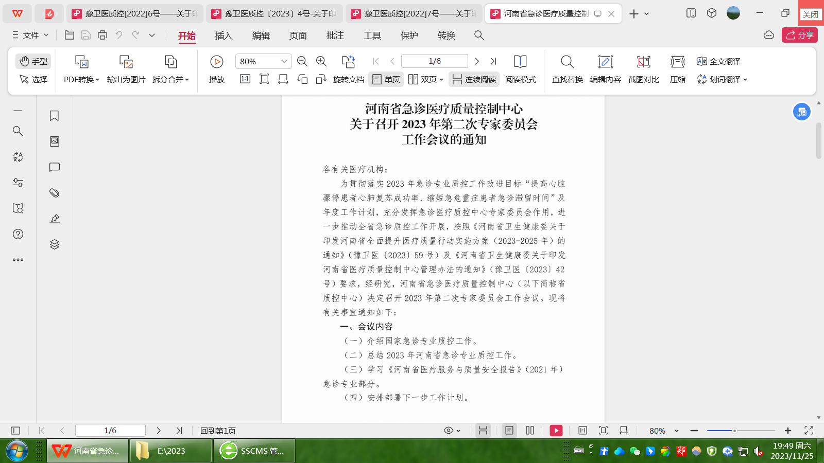The width and height of the screenshot is (824, 463).
Task: Click 回到第1页 in status bar
Action: click(218, 431)
